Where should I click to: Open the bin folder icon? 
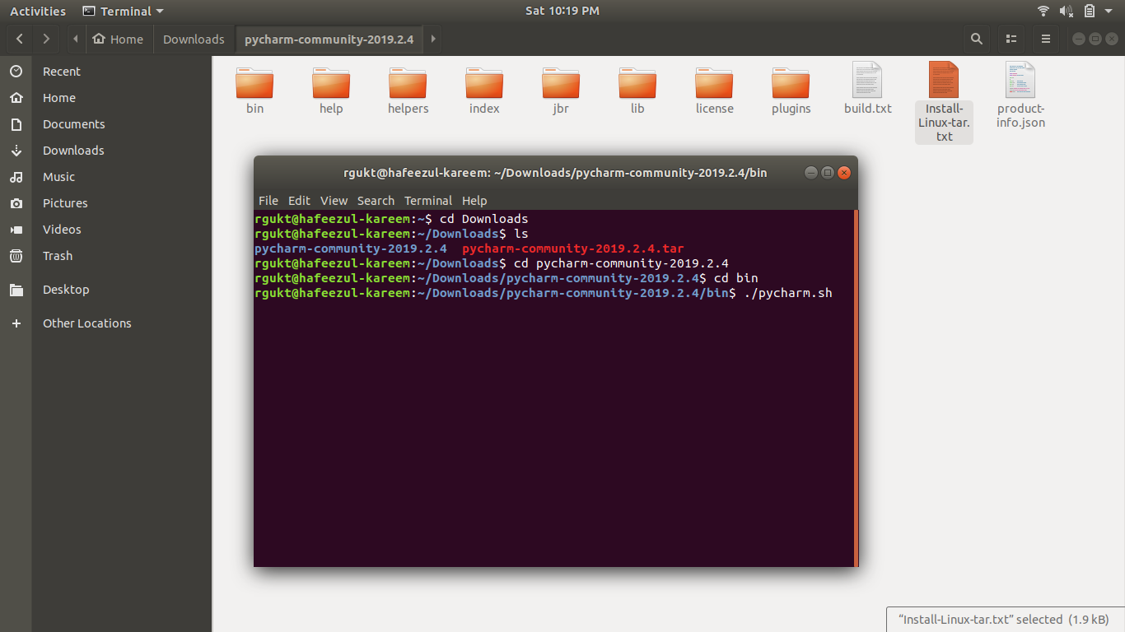(x=254, y=83)
